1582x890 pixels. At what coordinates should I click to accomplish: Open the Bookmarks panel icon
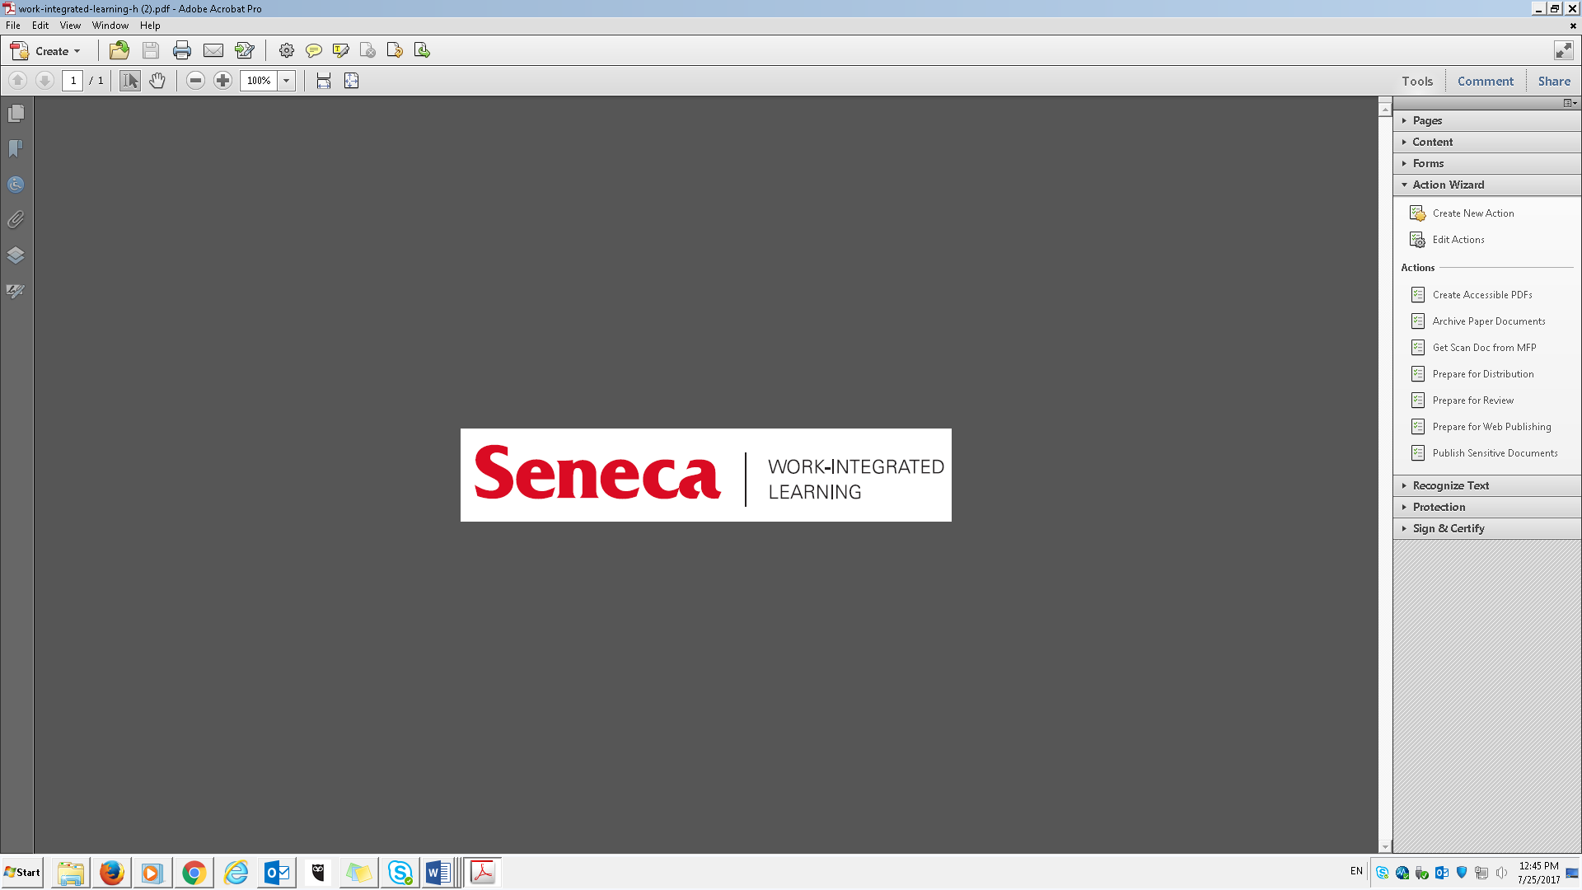point(16,149)
